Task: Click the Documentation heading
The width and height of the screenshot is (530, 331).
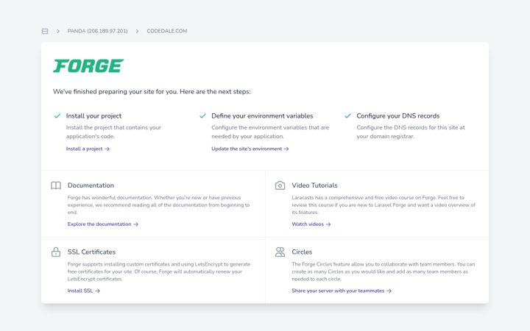Action: click(91, 185)
